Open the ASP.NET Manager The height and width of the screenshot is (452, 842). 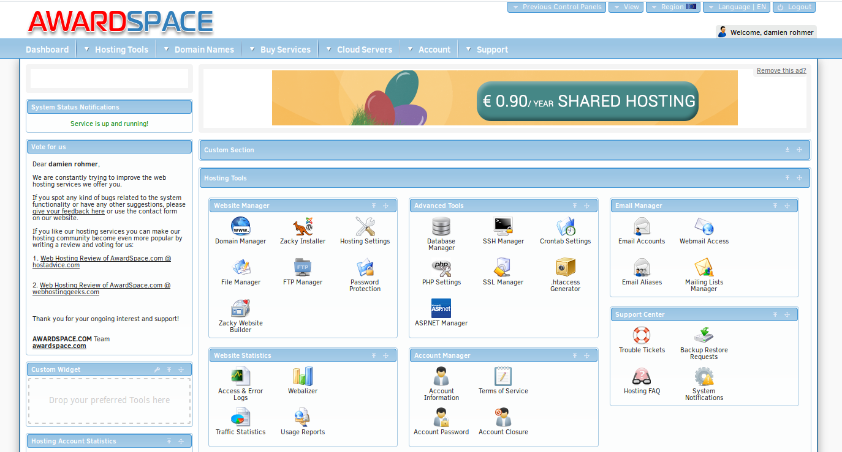(441, 313)
